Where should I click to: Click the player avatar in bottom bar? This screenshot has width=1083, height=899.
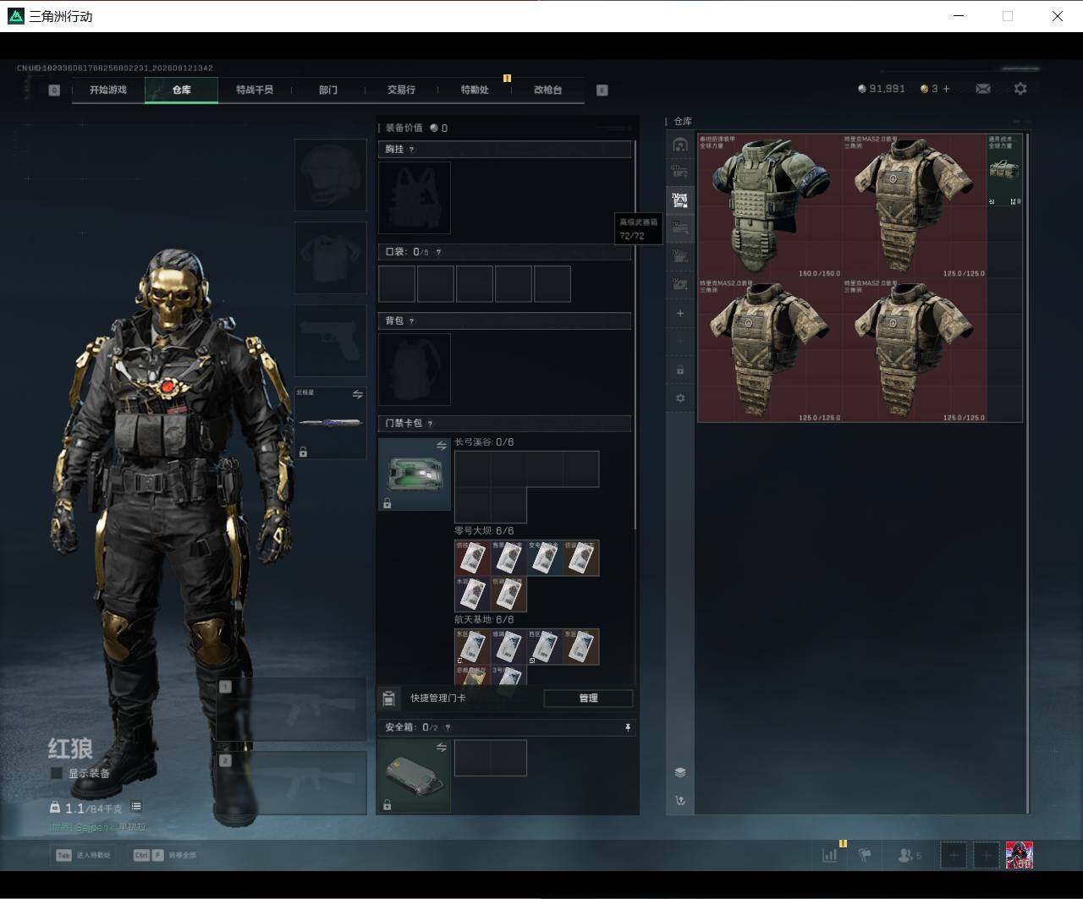[1020, 855]
